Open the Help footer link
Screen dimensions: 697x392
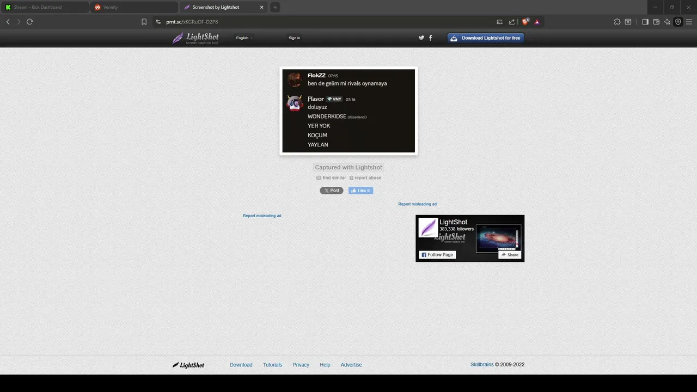coord(325,365)
